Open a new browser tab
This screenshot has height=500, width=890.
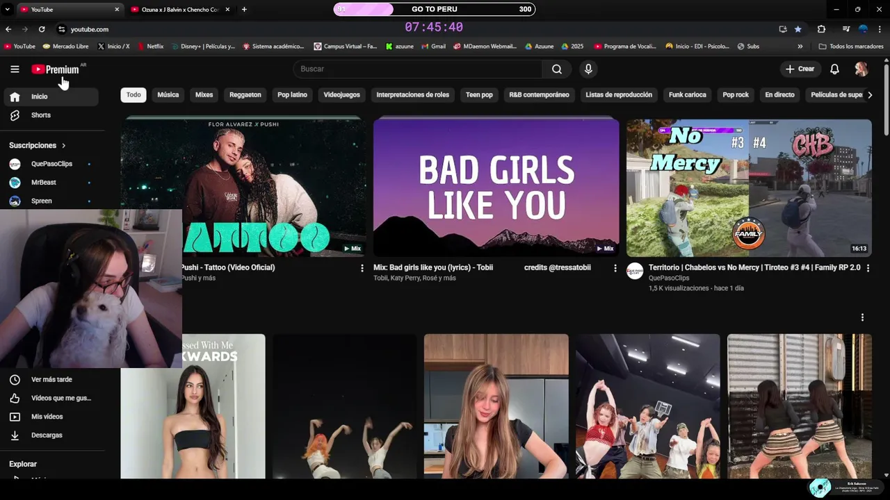pyautogui.click(x=244, y=9)
